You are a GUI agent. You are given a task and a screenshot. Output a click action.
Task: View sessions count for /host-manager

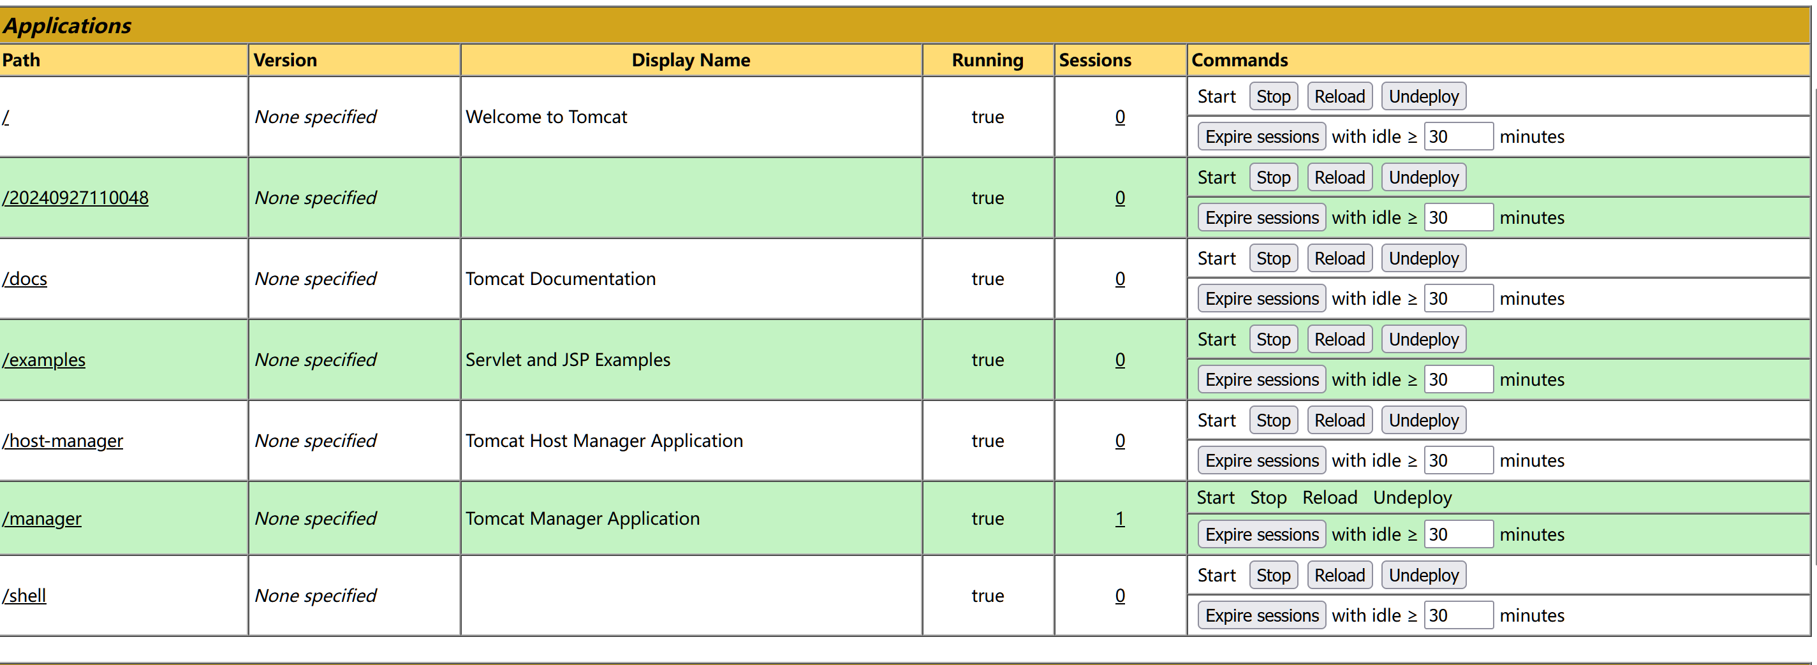(1120, 441)
